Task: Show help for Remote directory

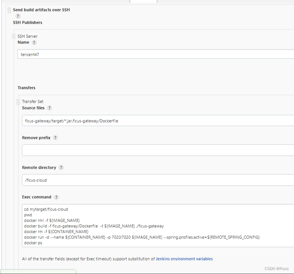Action: pos(61,168)
